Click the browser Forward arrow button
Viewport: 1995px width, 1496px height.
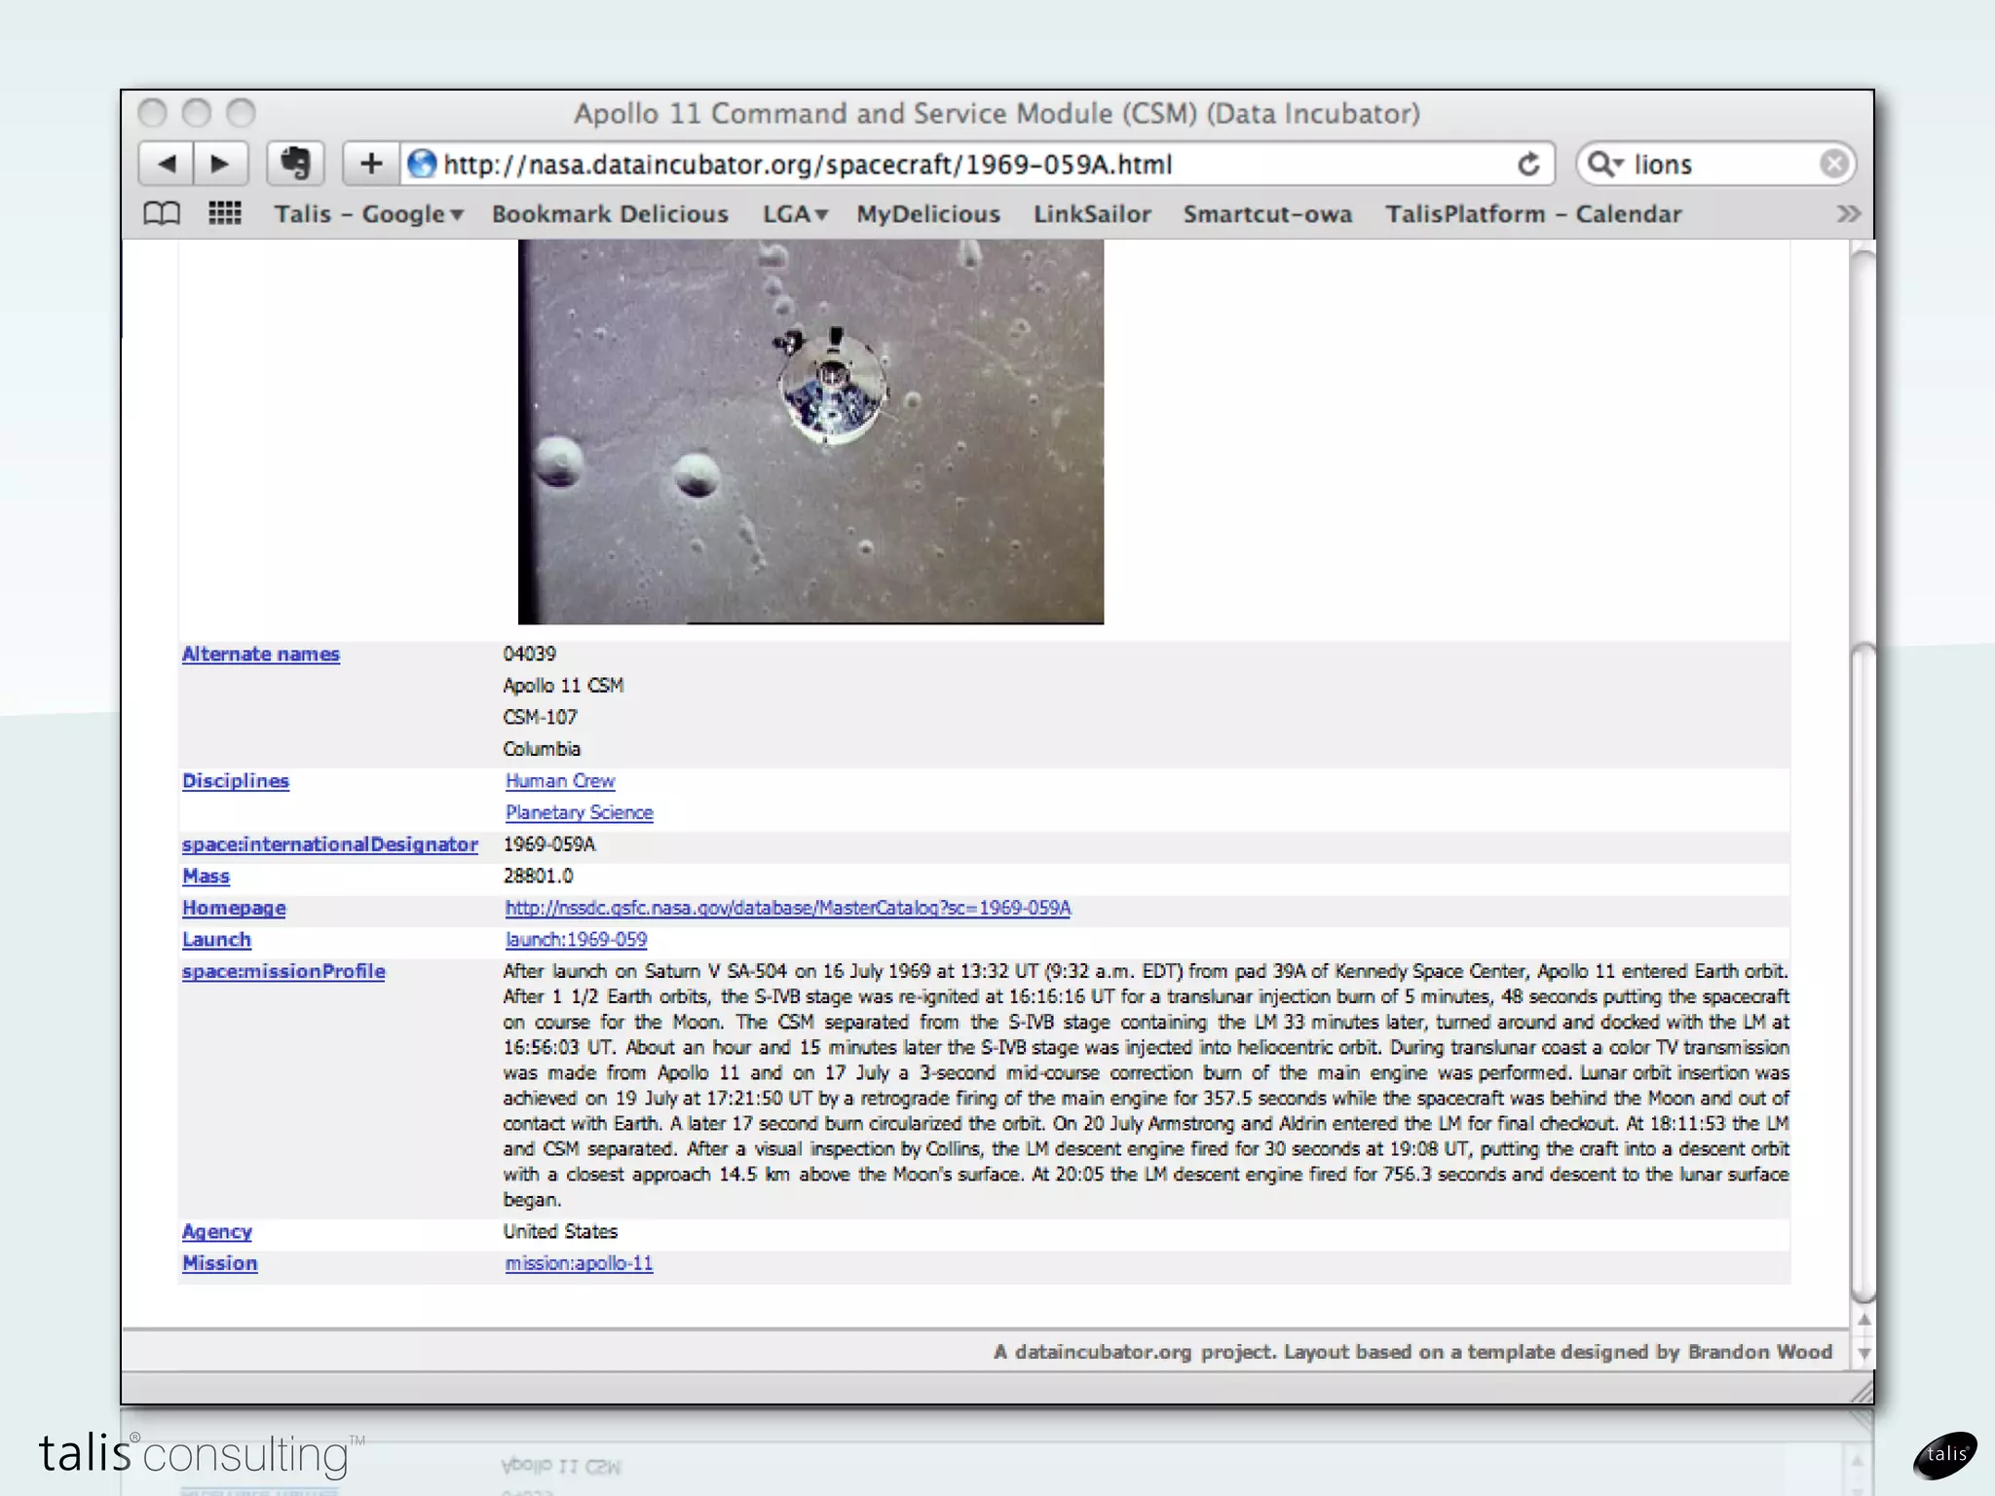tap(220, 164)
